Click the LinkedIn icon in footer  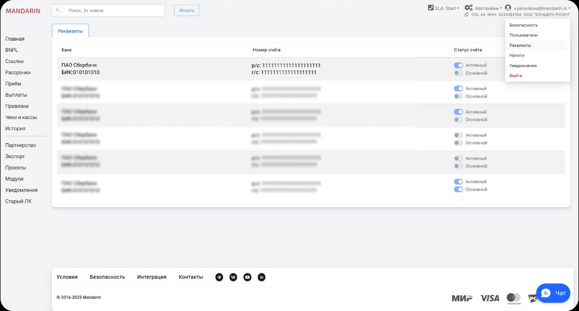click(x=262, y=277)
